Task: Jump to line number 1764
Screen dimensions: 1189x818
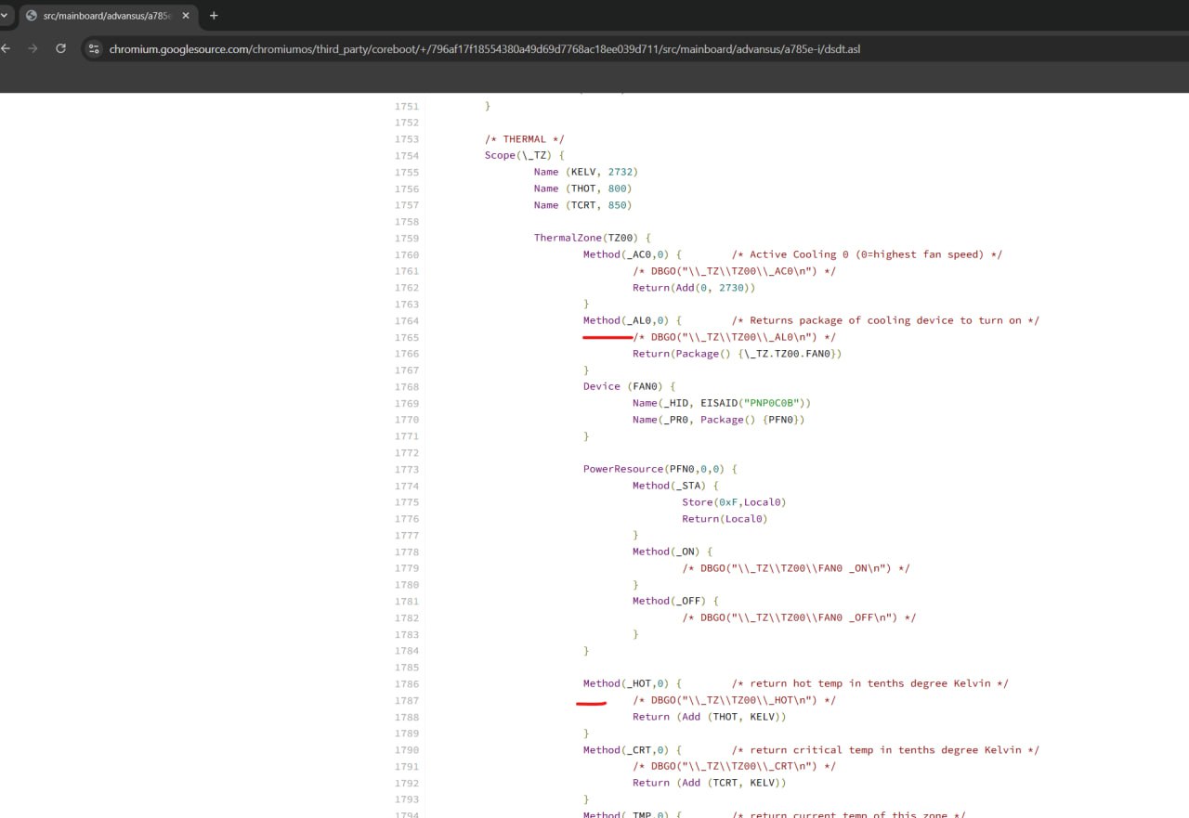Action: (x=406, y=320)
